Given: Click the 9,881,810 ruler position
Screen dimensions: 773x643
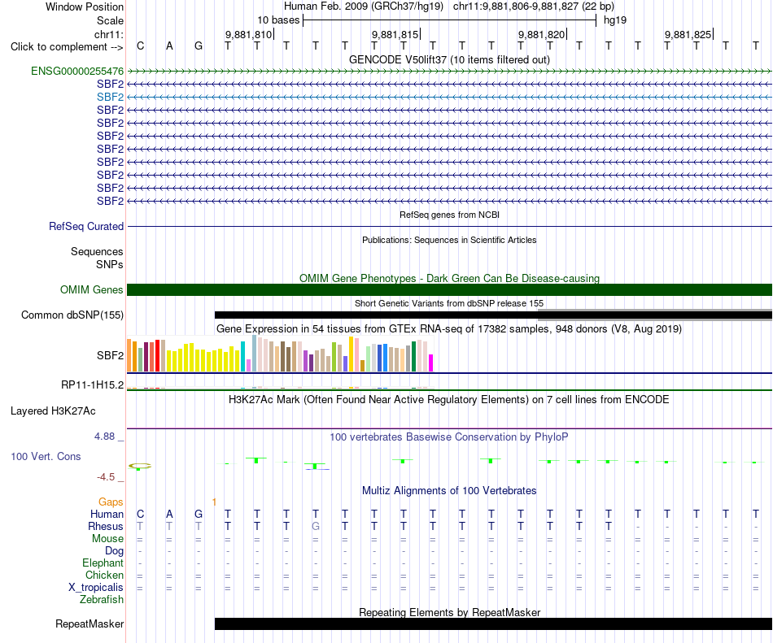Looking at the screenshot, I should click(x=248, y=34).
